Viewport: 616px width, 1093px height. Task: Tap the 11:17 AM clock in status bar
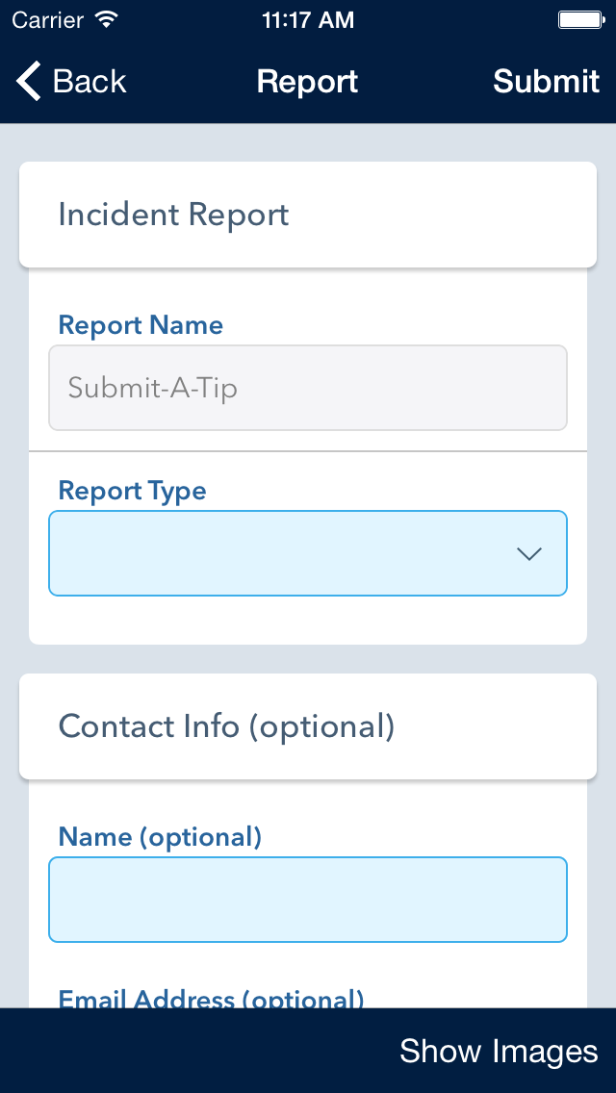coord(308,20)
